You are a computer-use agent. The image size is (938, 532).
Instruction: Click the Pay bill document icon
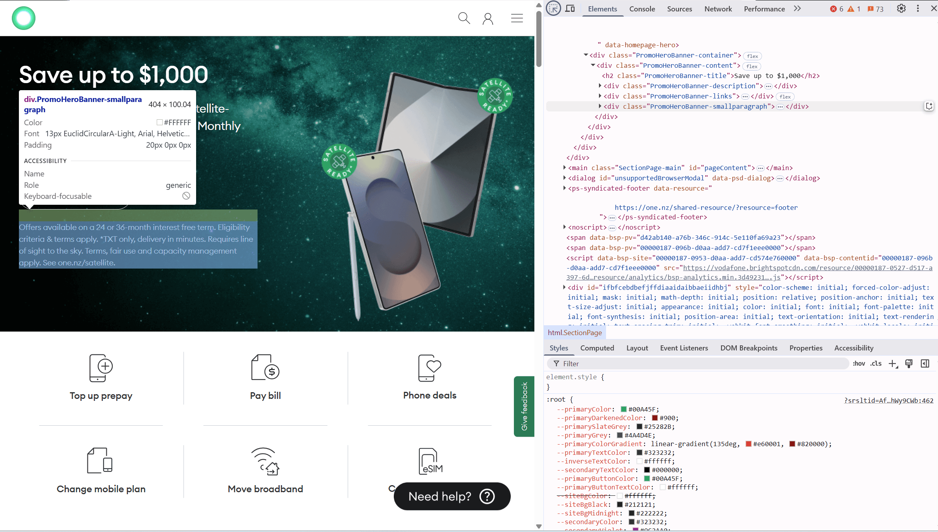click(x=265, y=367)
